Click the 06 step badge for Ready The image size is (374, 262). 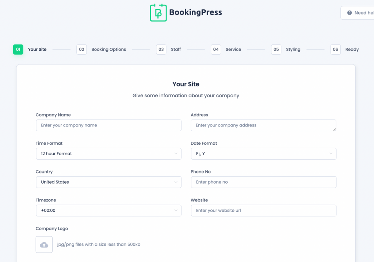[x=335, y=49]
